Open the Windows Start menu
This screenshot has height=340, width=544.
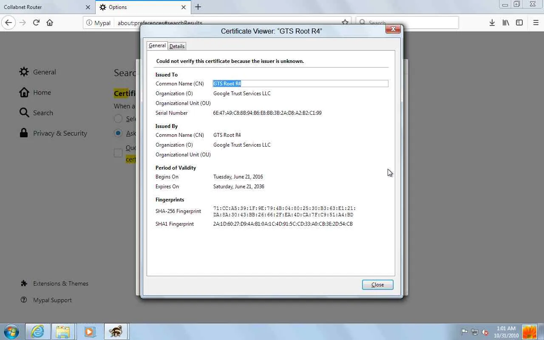coord(11,331)
